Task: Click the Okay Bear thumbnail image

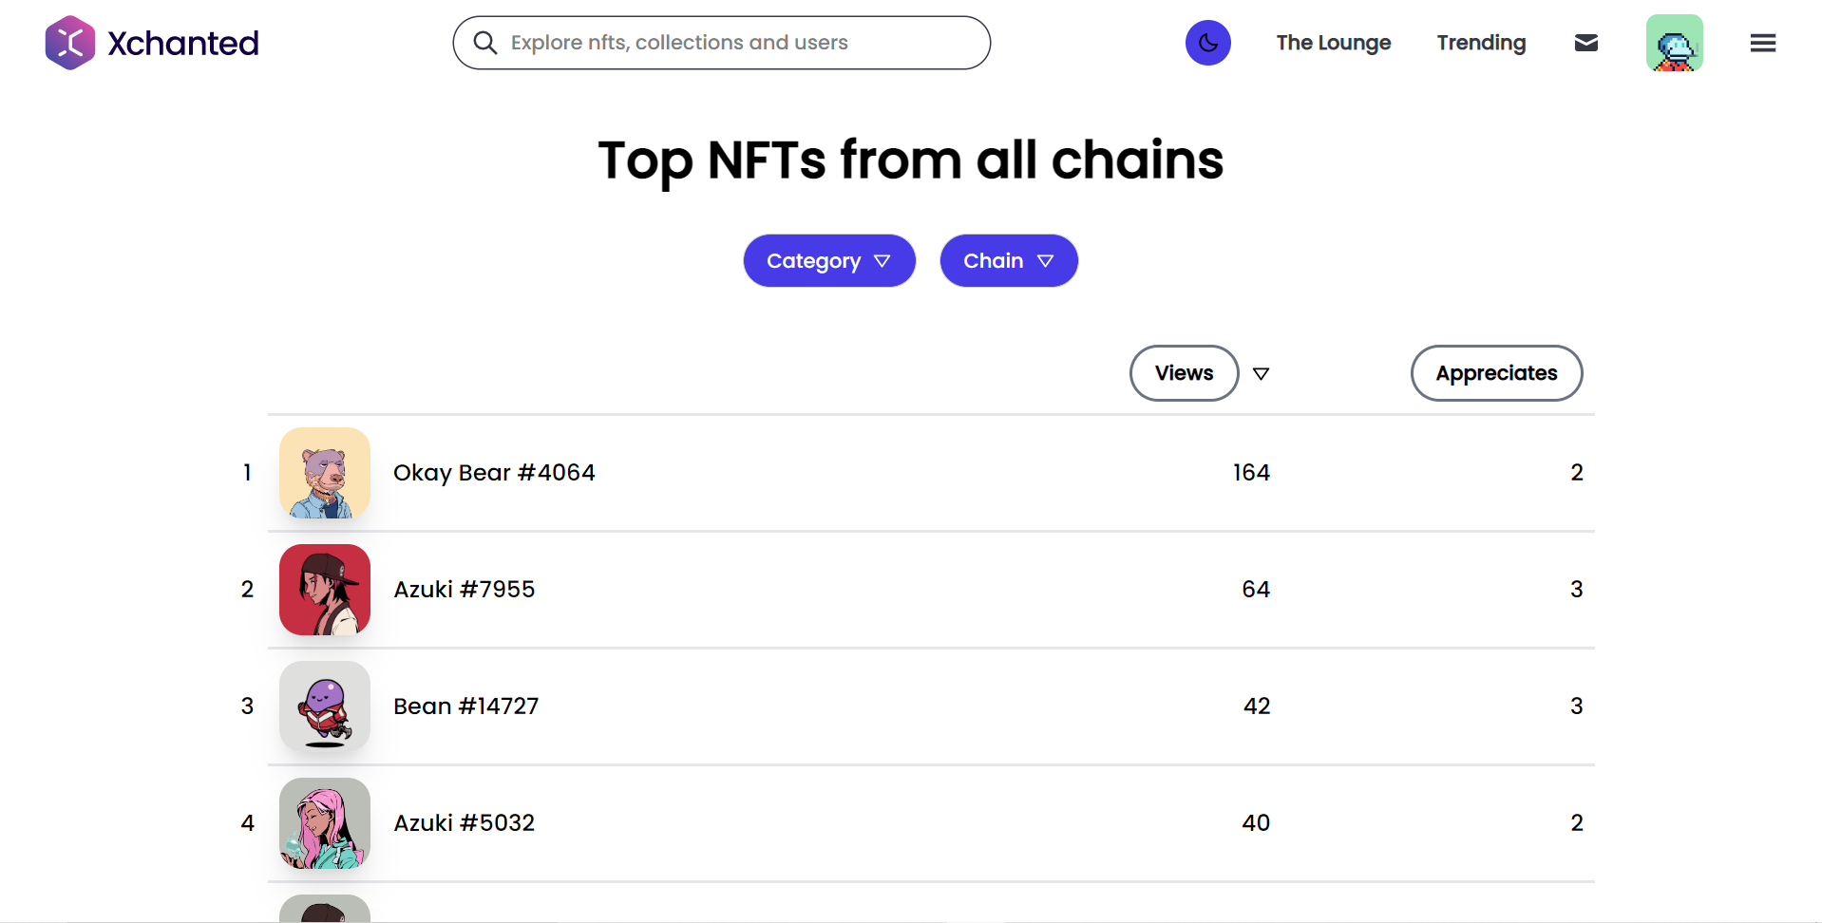Action: [325, 473]
